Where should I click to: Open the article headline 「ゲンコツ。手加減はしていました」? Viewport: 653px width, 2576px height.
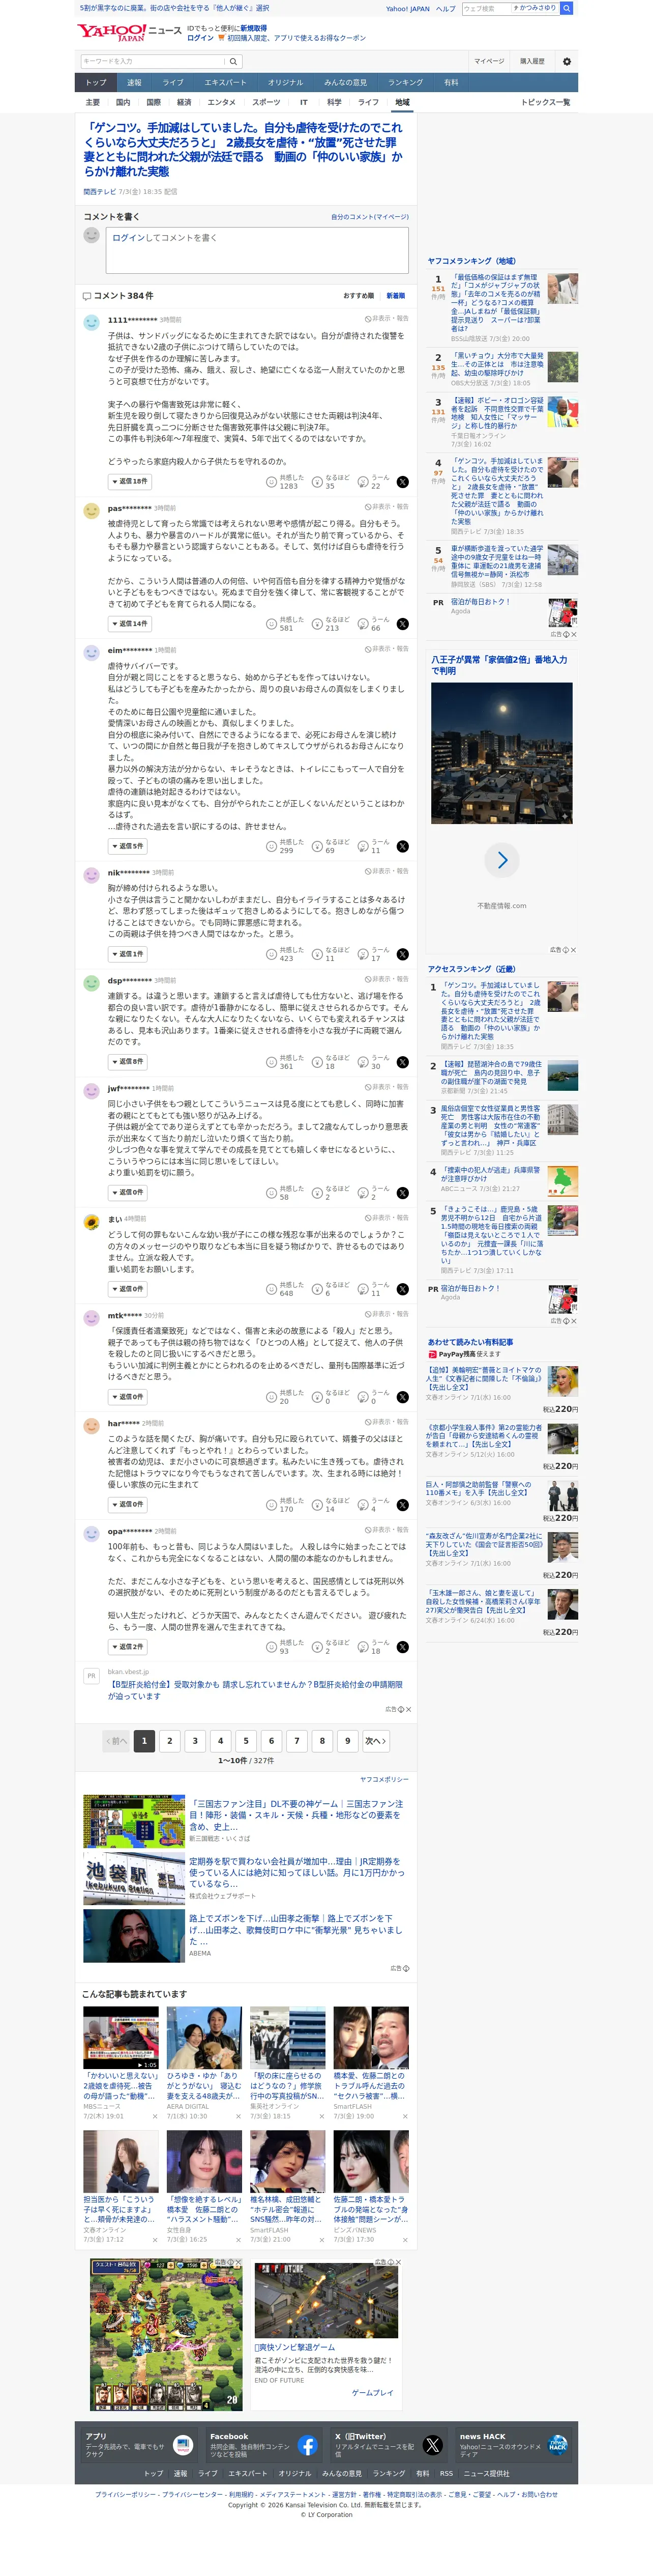pos(243,150)
